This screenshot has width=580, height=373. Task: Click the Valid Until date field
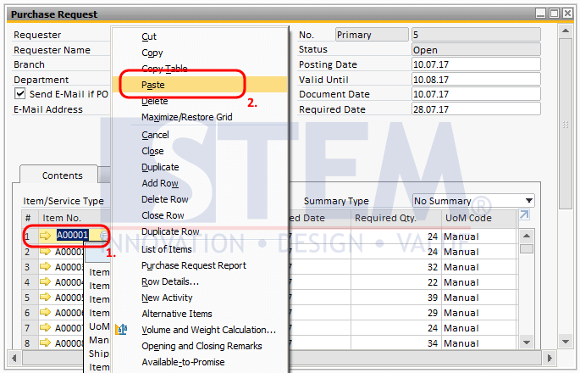point(476,80)
